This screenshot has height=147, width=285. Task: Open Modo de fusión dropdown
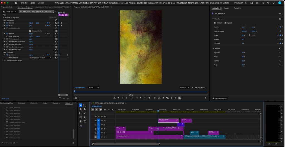(41, 58)
